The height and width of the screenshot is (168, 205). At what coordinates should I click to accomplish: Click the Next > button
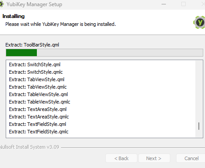(154, 158)
